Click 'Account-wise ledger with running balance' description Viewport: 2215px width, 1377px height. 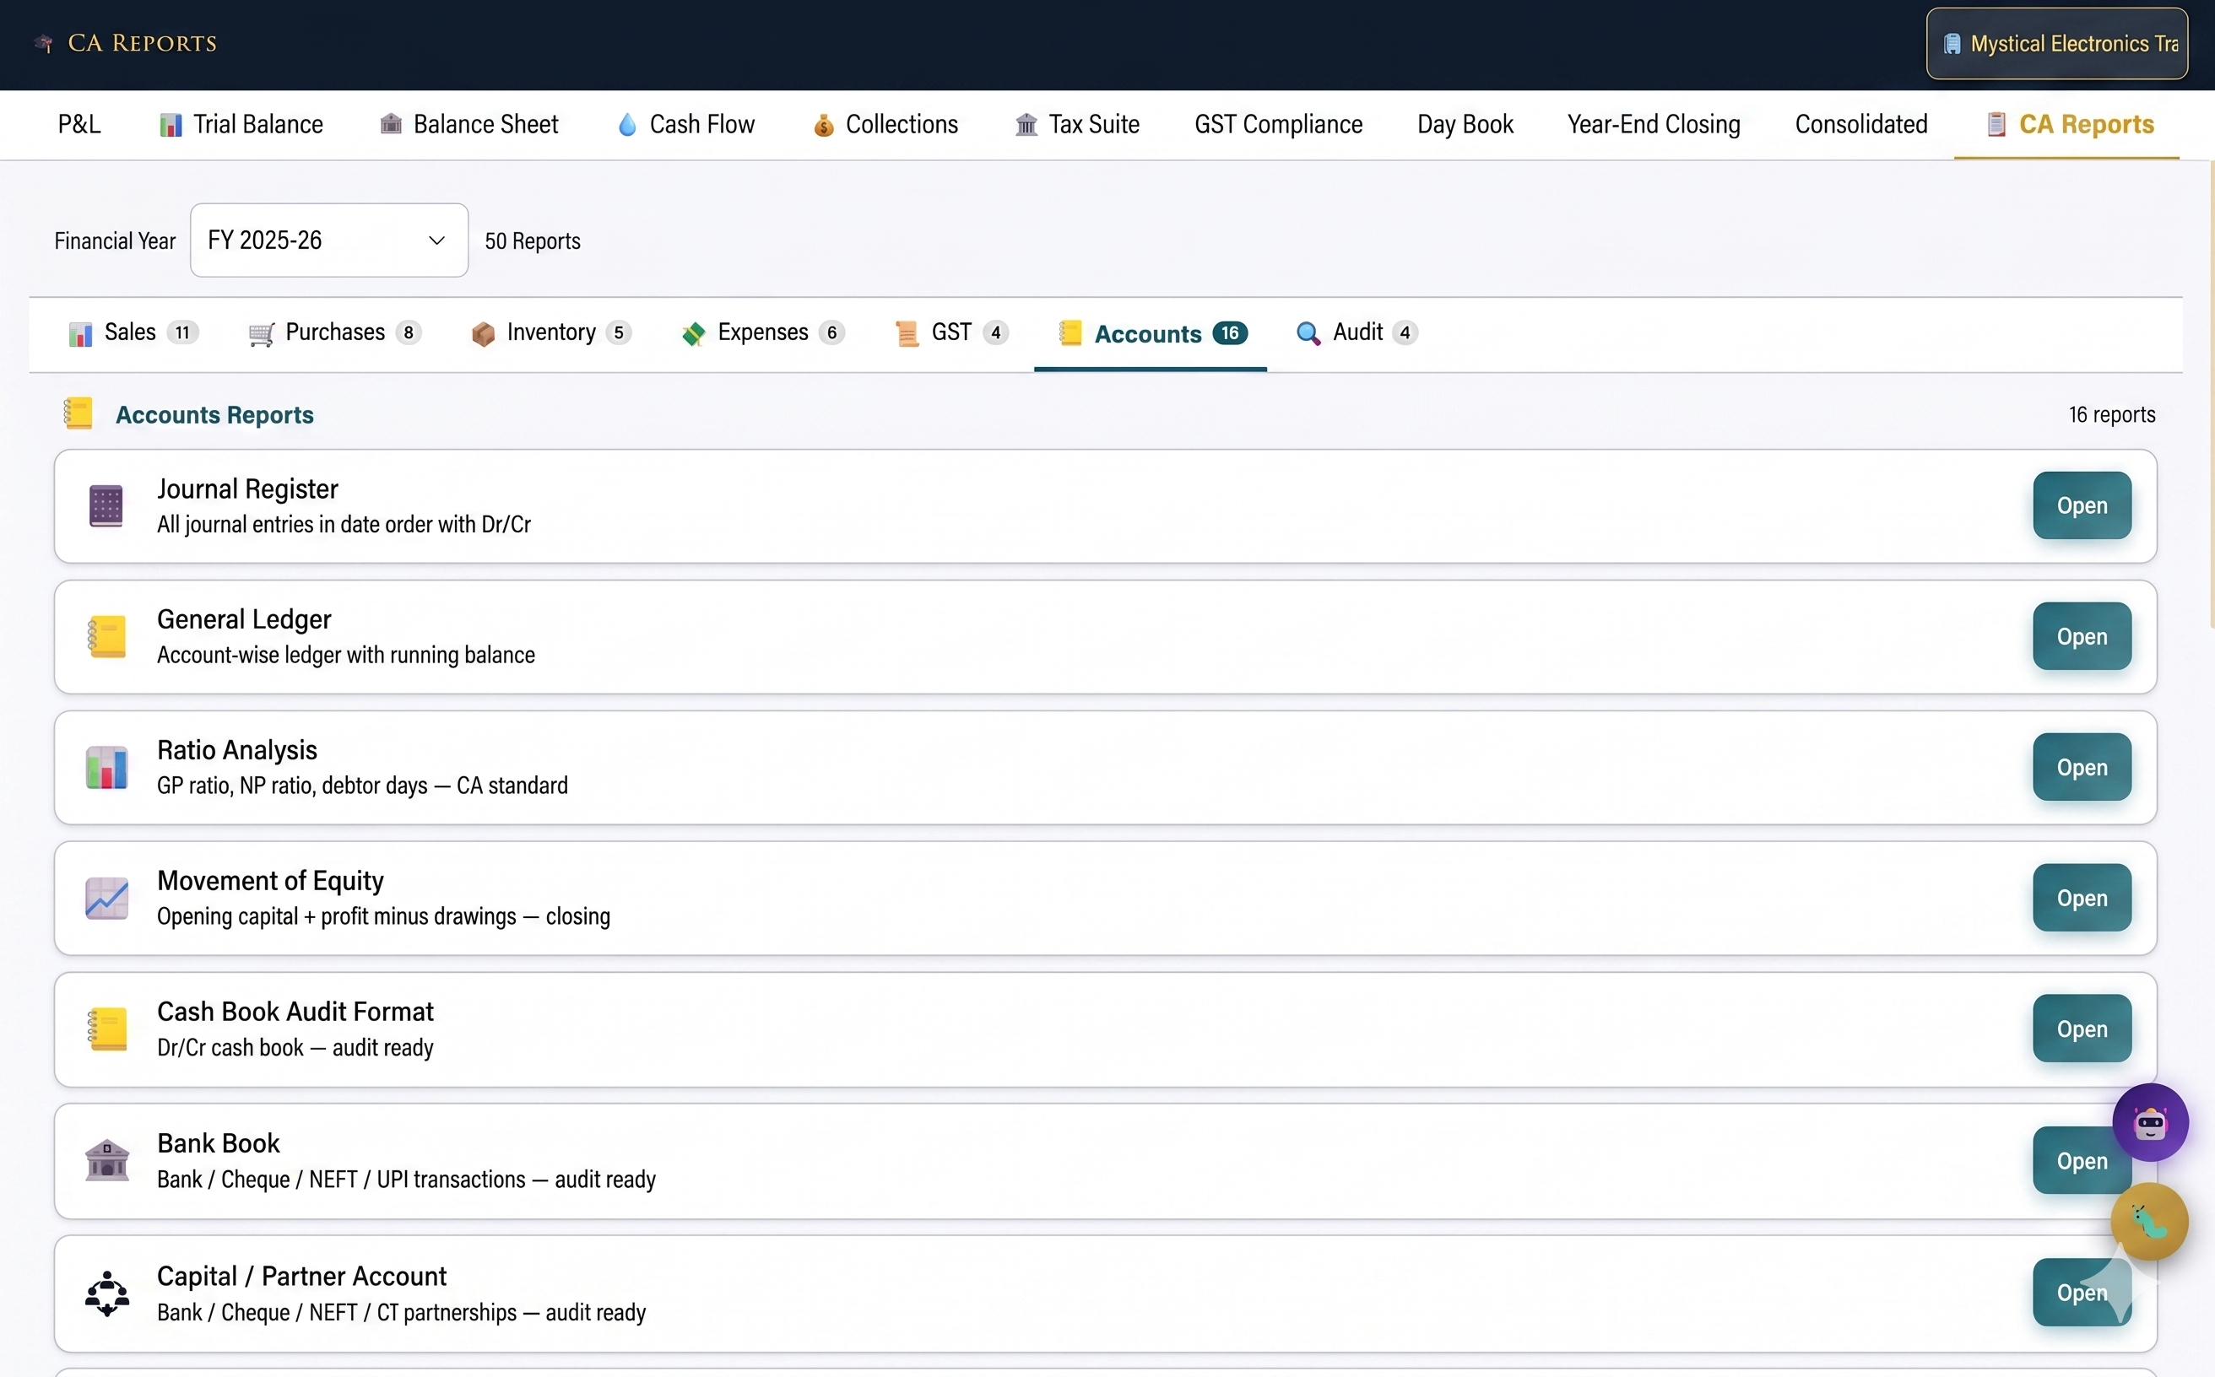pos(345,655)
